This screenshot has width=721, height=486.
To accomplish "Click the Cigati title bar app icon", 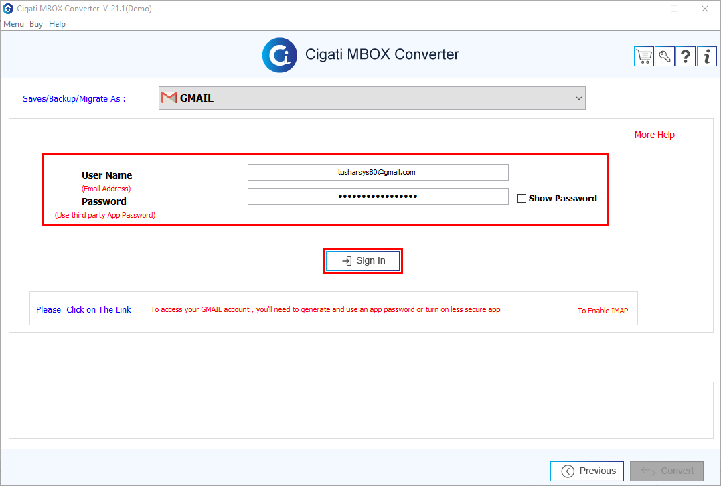I will [x=8, y=8].
